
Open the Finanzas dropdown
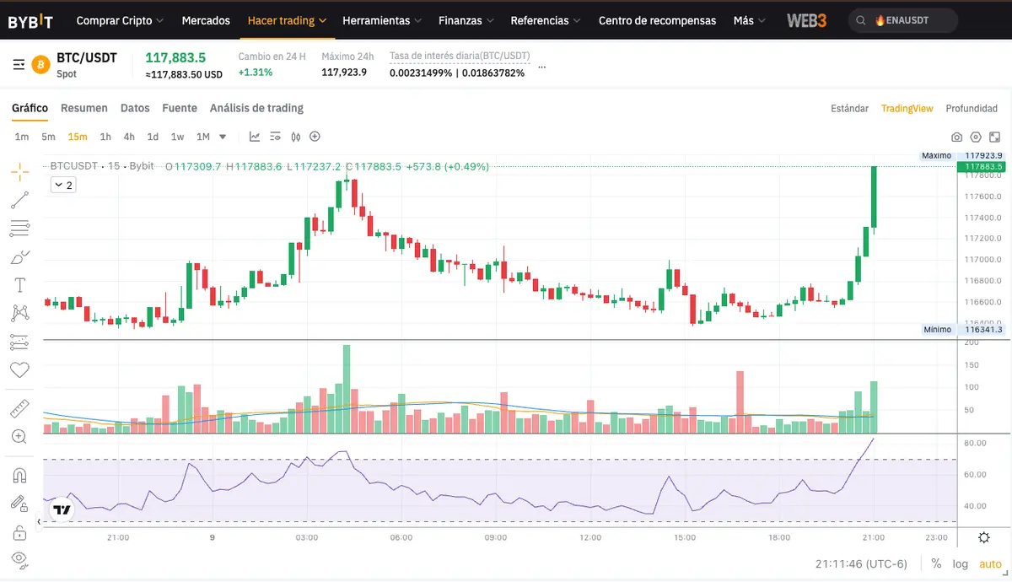(466, 20)
